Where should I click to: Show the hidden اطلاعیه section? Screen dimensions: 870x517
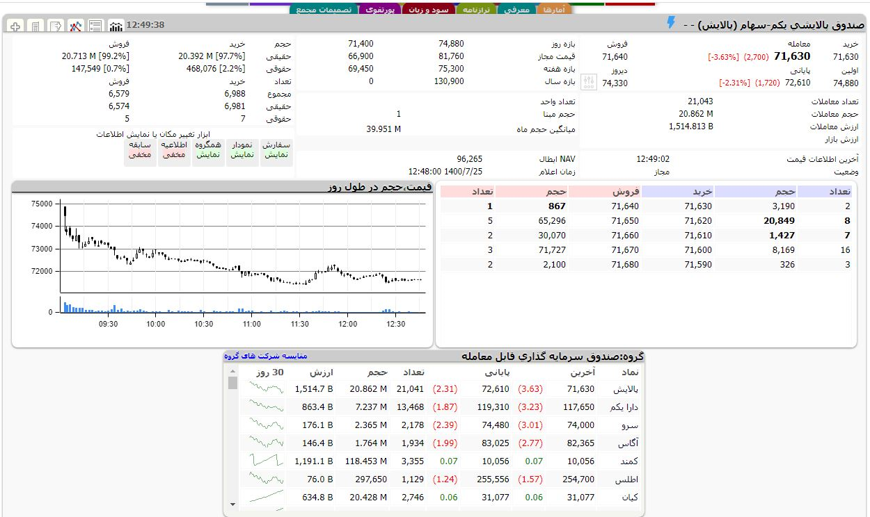tap(173, 150)
